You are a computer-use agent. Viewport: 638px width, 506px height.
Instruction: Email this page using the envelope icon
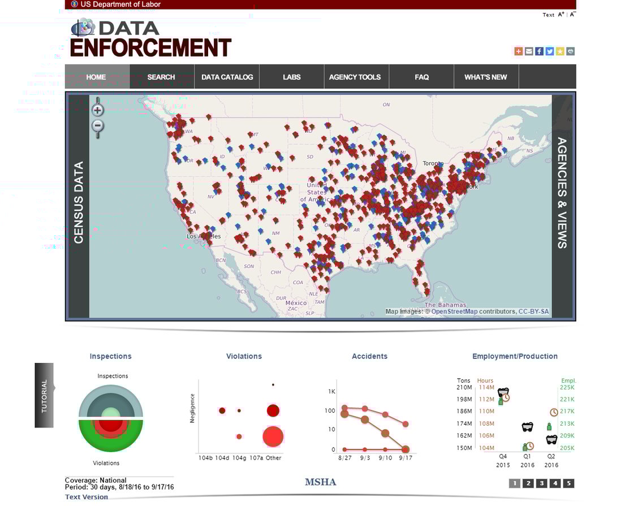tap(528, 51)
